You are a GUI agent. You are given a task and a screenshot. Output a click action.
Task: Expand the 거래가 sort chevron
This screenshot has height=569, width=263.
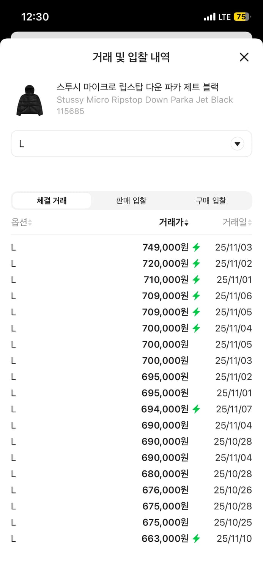[187, 223]
